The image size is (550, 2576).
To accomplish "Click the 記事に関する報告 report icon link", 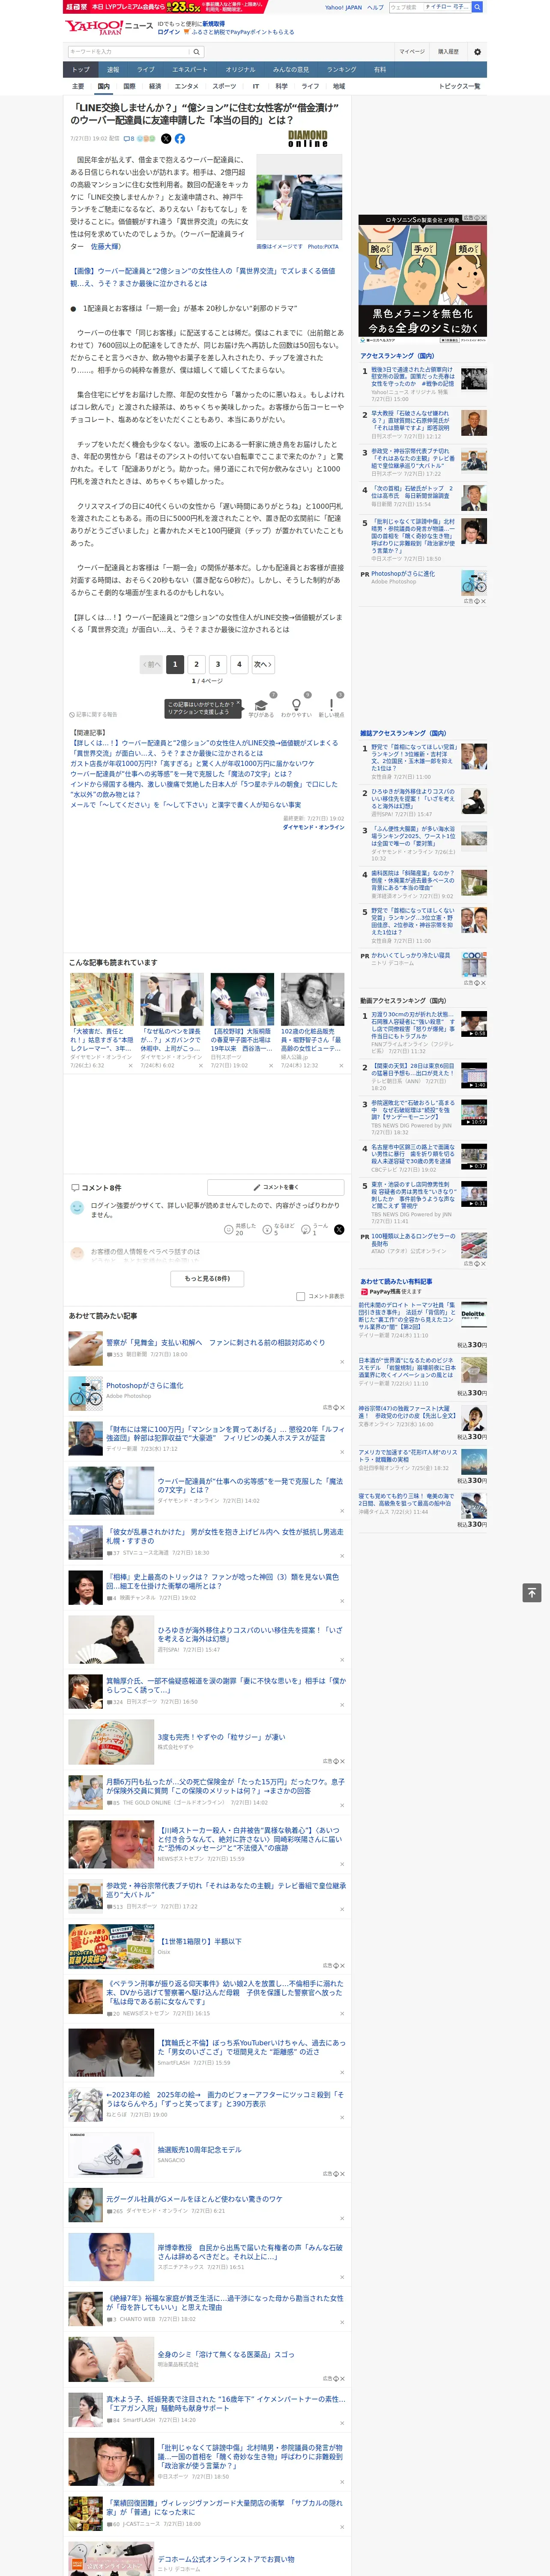I will pos(93,715).
